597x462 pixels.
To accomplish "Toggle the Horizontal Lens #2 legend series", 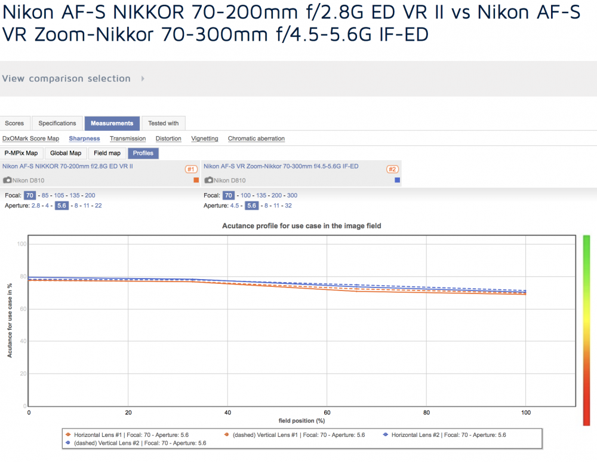I will coord(444,435).
